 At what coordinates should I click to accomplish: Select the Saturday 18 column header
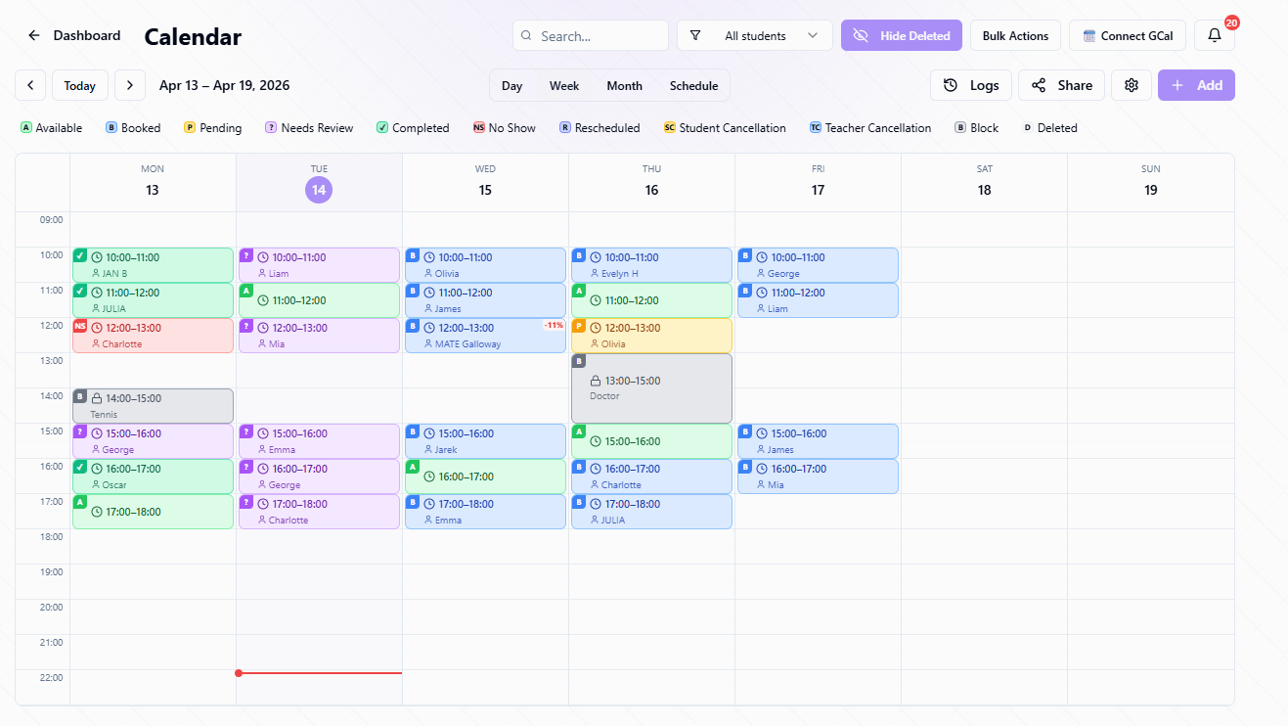click(984, 182)
